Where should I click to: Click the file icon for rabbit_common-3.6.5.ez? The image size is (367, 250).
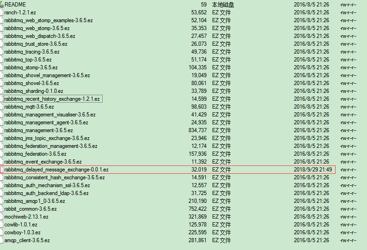coord(2,209)
